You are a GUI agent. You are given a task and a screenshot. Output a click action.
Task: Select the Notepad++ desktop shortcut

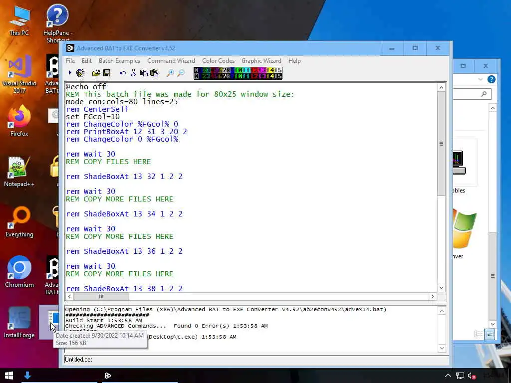19,172
